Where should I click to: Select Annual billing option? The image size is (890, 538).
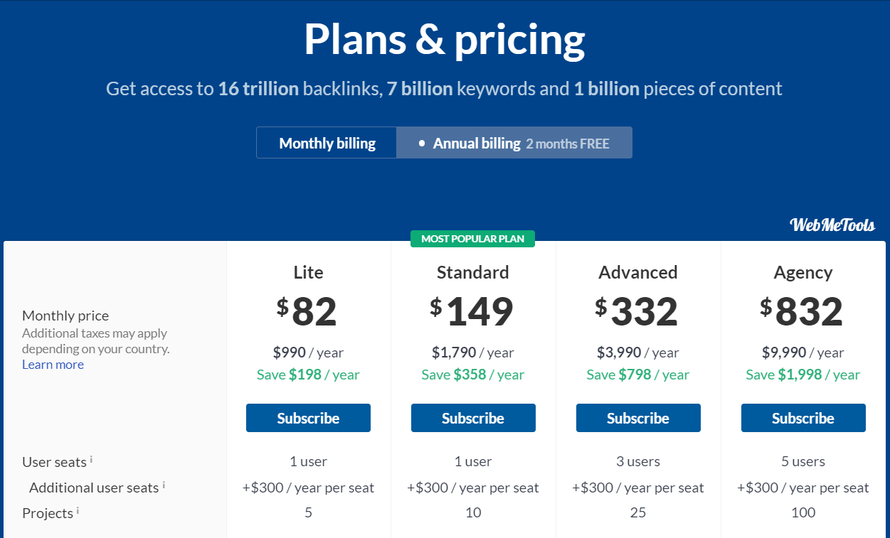[x=514, y=143]
